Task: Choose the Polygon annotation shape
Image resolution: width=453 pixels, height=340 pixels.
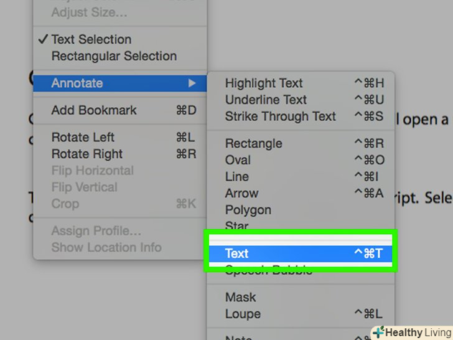Action: click(248, 210)
